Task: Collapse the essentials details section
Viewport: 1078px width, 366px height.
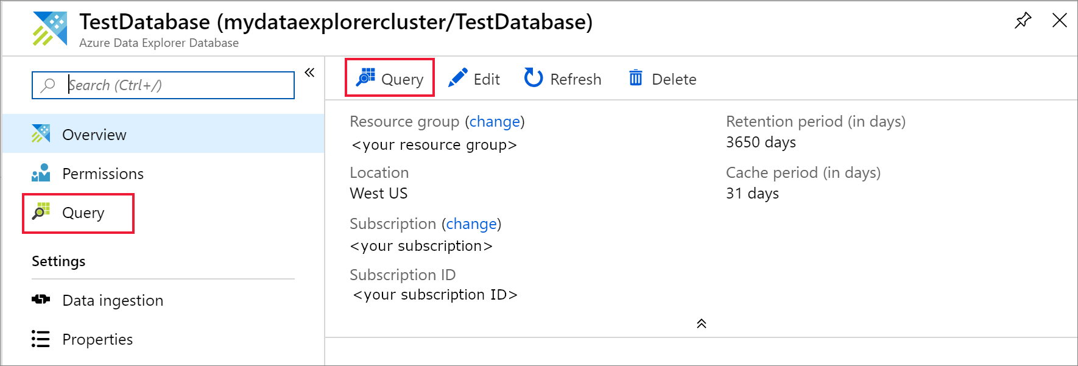Action: point(702,323)
